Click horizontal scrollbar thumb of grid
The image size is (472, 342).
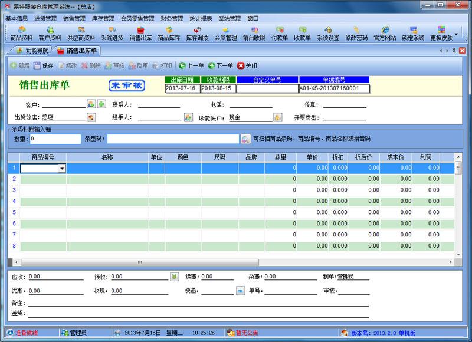[140, 262]
